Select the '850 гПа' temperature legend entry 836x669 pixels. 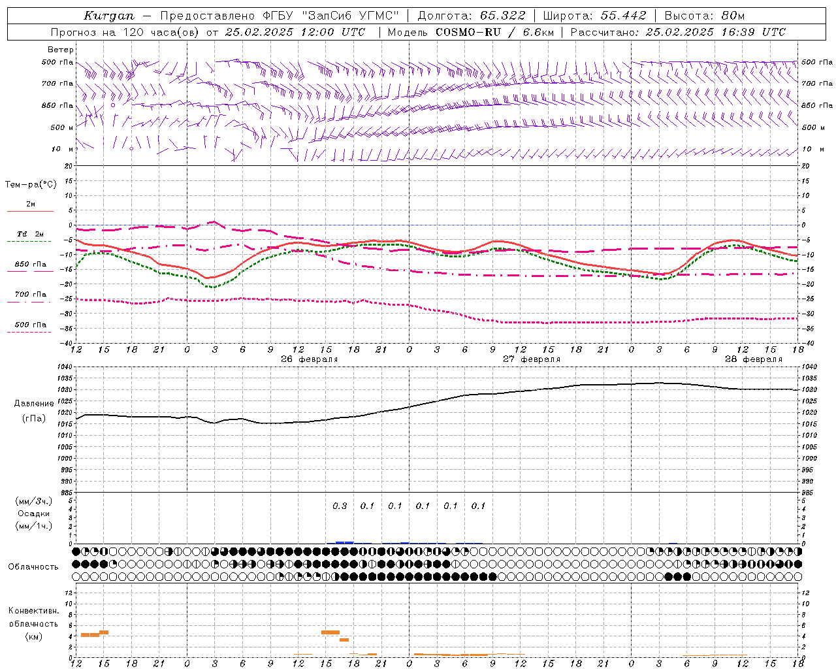click(x=31, y=265)
